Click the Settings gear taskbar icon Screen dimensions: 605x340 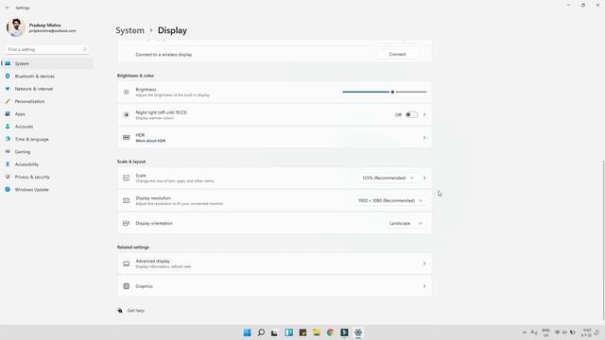point(358,332)
